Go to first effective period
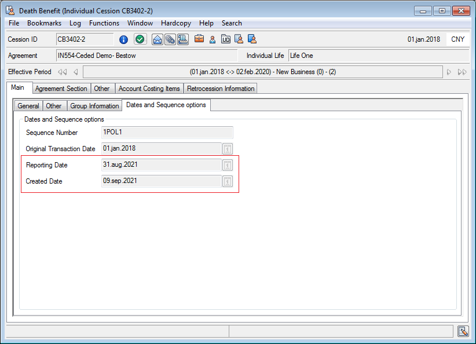 [63, 72]
